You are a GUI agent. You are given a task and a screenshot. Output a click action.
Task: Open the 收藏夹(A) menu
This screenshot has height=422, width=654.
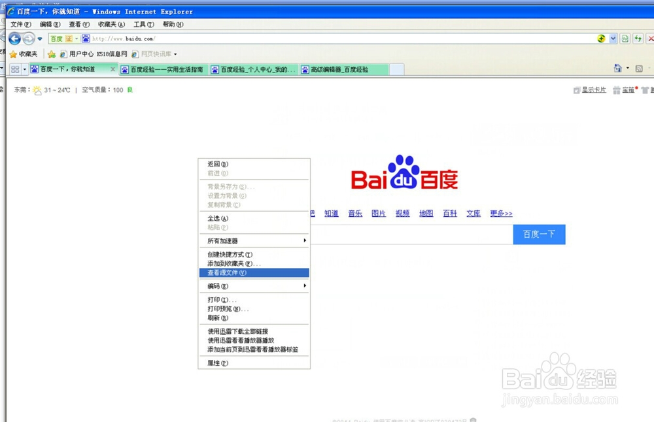(111, 24)
